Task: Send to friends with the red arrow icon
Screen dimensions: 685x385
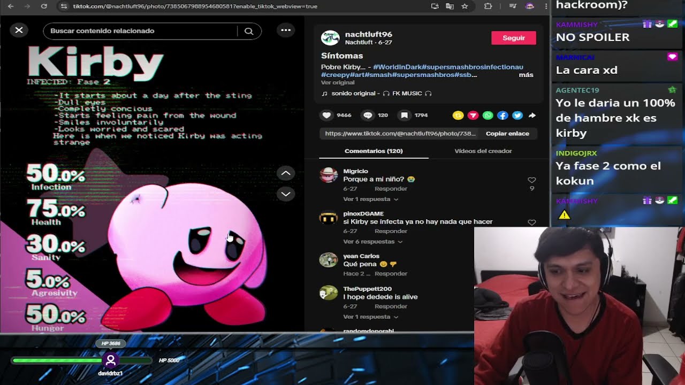Action: [473, 115]
